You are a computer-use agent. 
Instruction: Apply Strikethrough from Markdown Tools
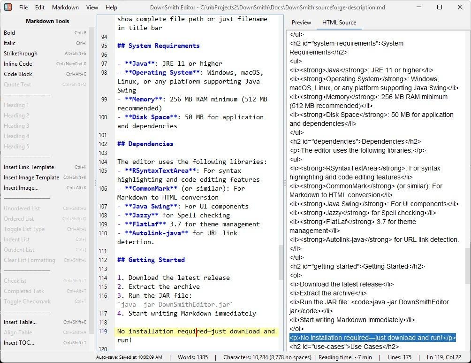pos(45,53)
